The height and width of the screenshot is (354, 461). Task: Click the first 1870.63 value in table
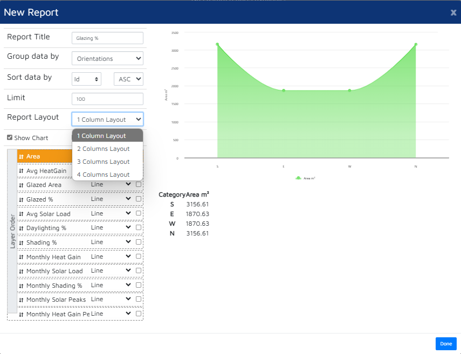pyautogui.click(x=197, y=214)
